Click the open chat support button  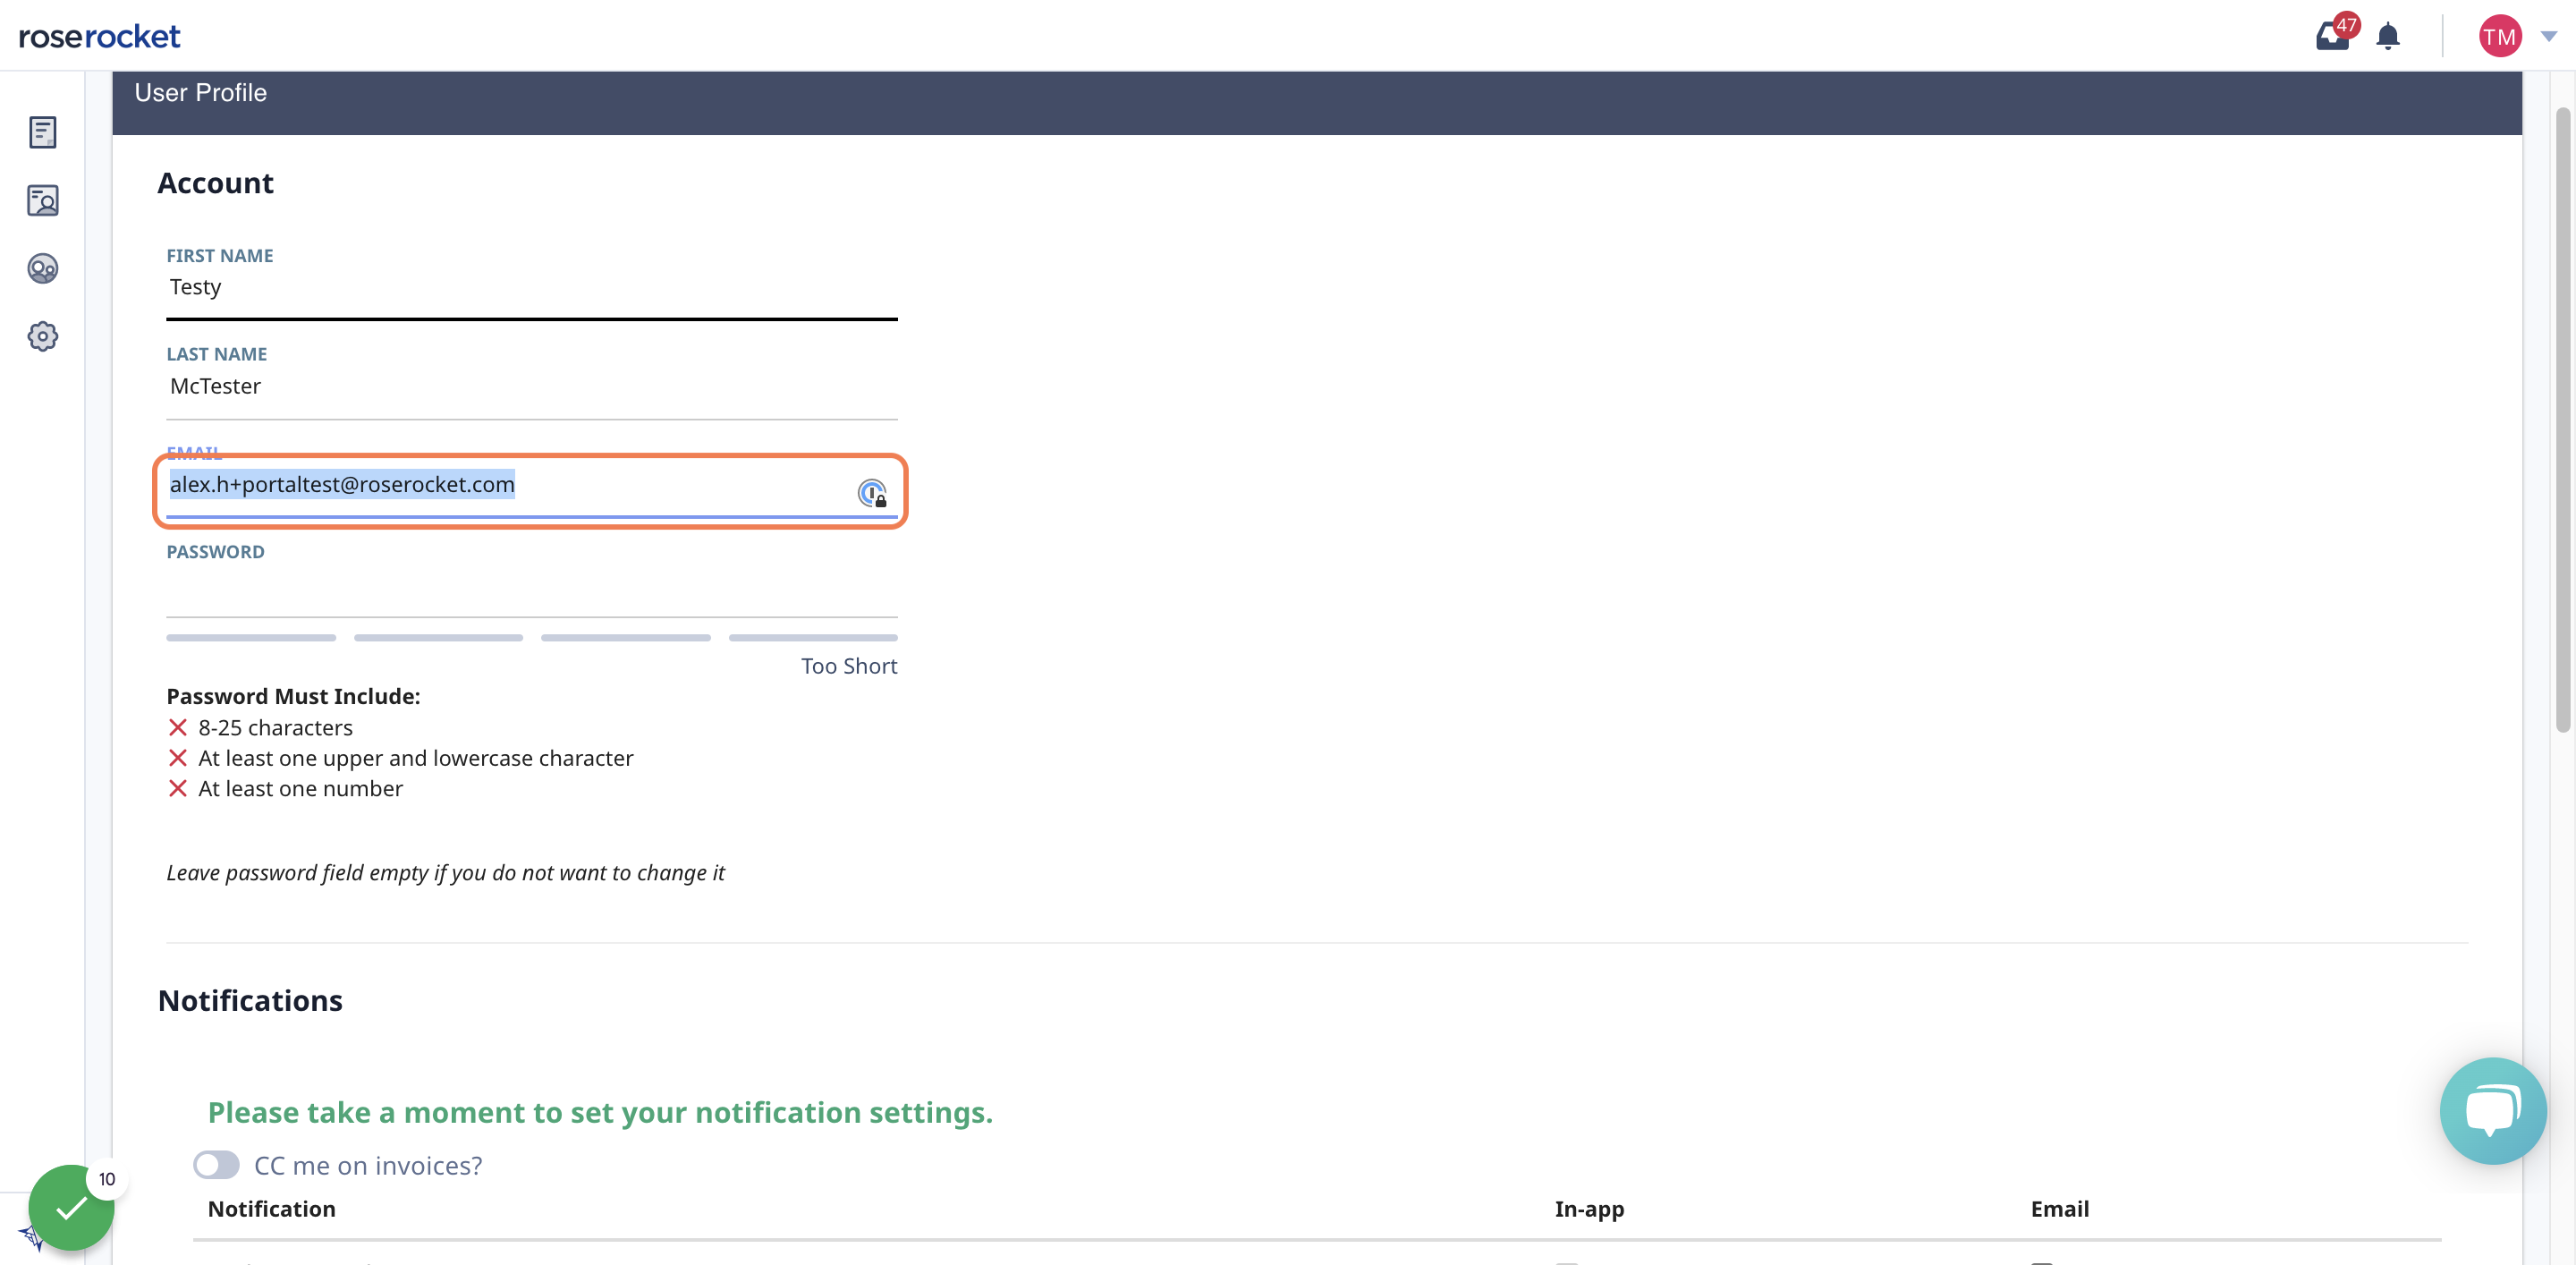(2492, 1108)
